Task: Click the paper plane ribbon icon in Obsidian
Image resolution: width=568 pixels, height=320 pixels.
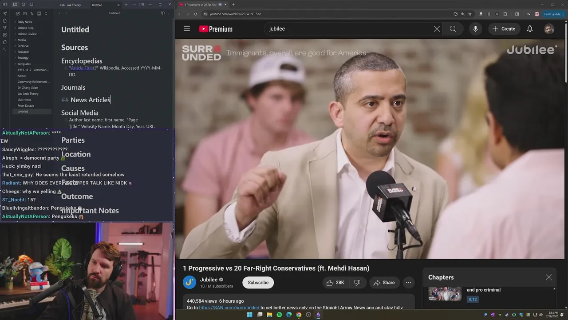Action: coord(5,13)
